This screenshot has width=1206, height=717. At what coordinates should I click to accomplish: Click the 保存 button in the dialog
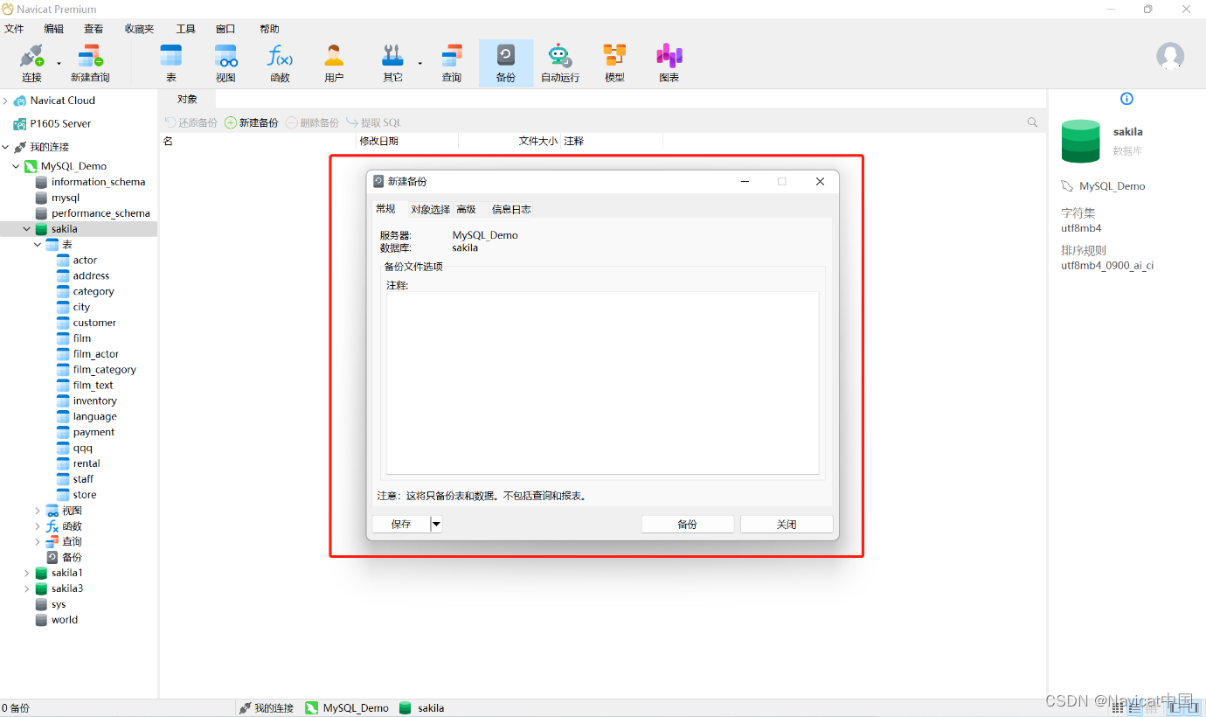pos(401,524)
